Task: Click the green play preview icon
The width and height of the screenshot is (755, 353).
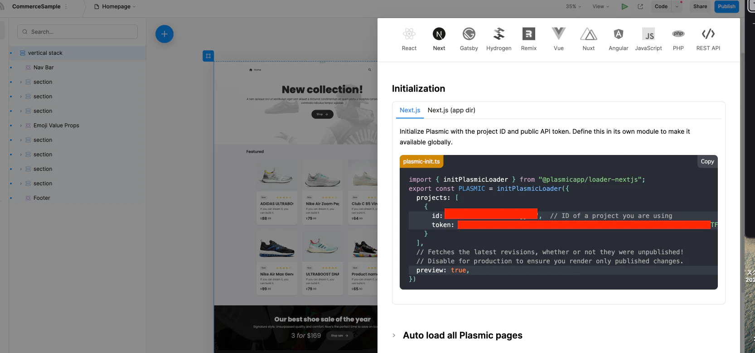Action: pos(624,6)
